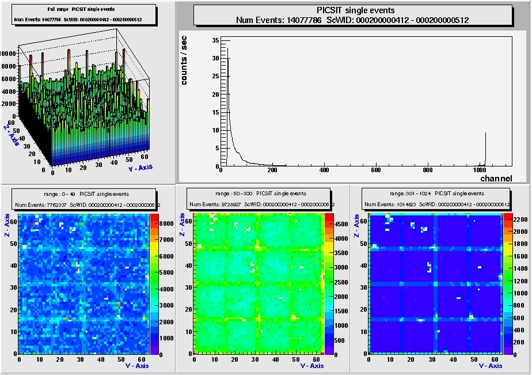Click the spike near channel 1024 in spectrum
The width and height of the screenshot is (532, 375).
[x=485, y=150]
